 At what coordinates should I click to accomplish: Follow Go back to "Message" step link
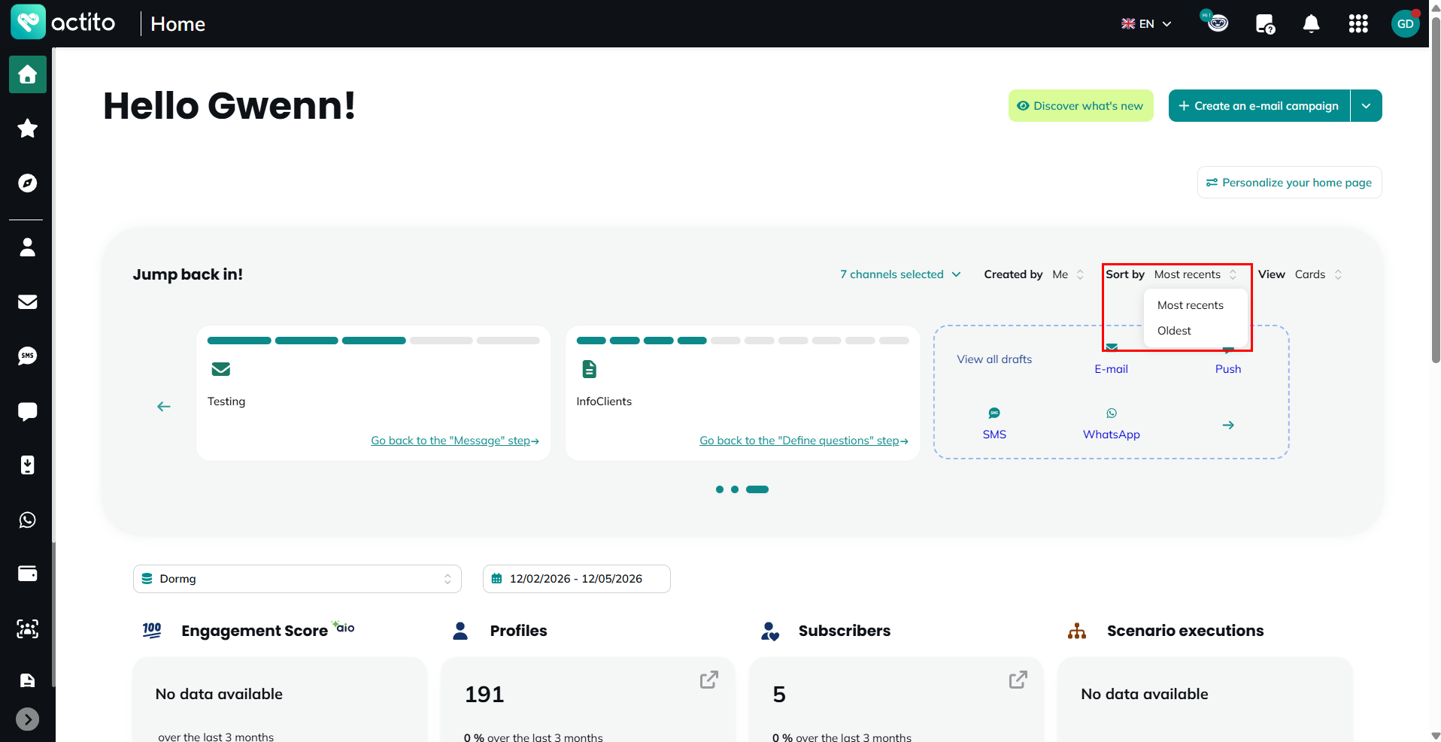point(455,441)
